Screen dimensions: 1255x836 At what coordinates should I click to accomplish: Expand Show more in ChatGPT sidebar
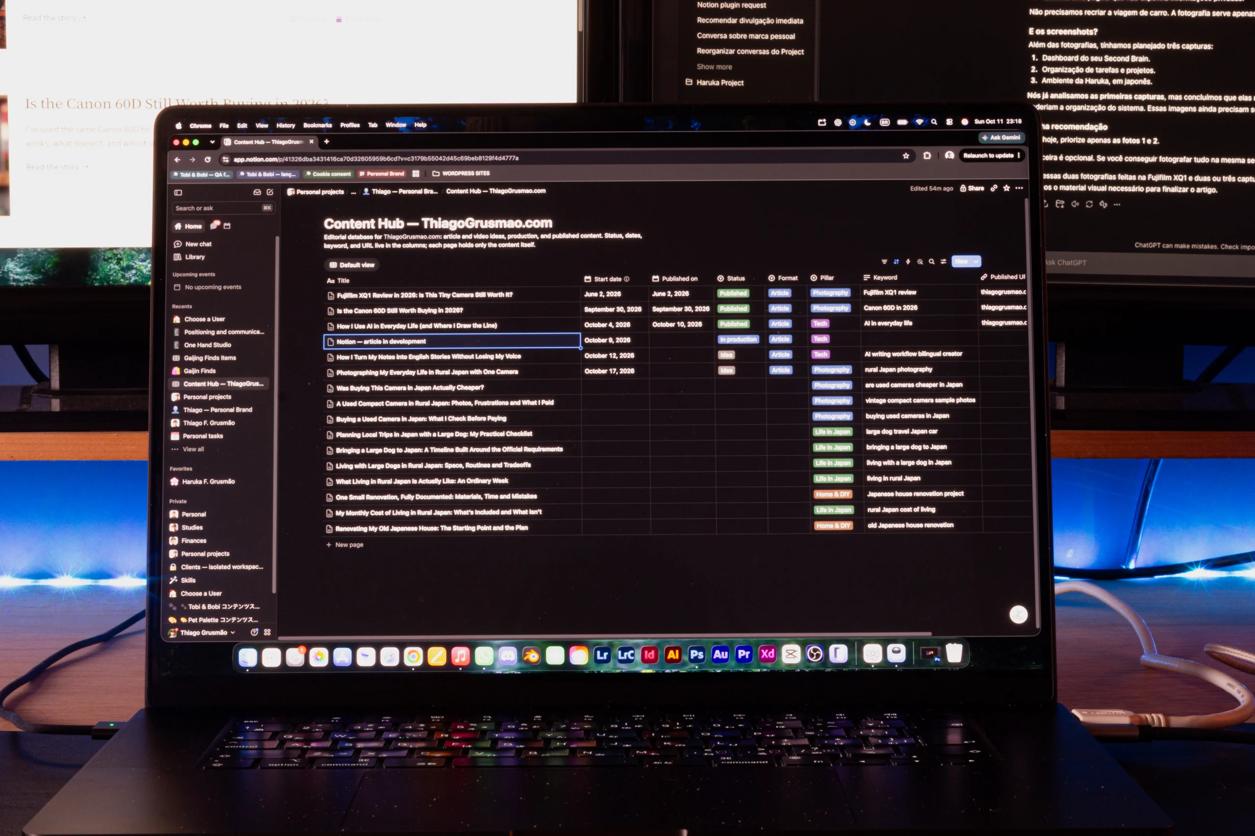point(714,67)
